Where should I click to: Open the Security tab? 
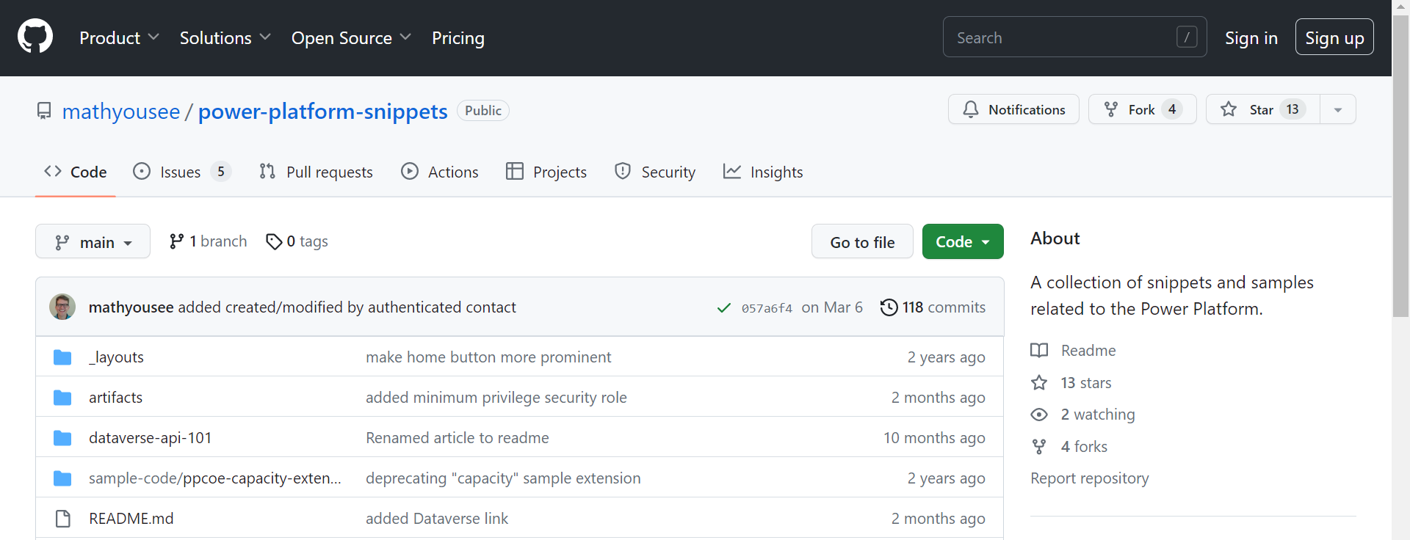click(655, 172)
